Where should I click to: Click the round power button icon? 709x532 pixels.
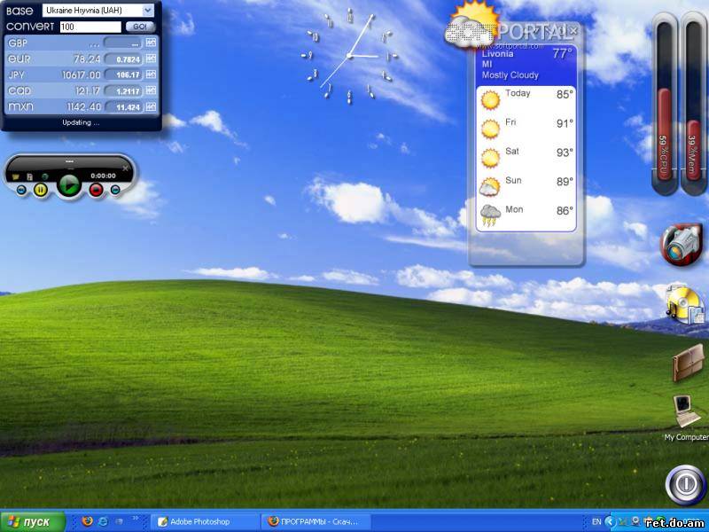click(685, 484)
